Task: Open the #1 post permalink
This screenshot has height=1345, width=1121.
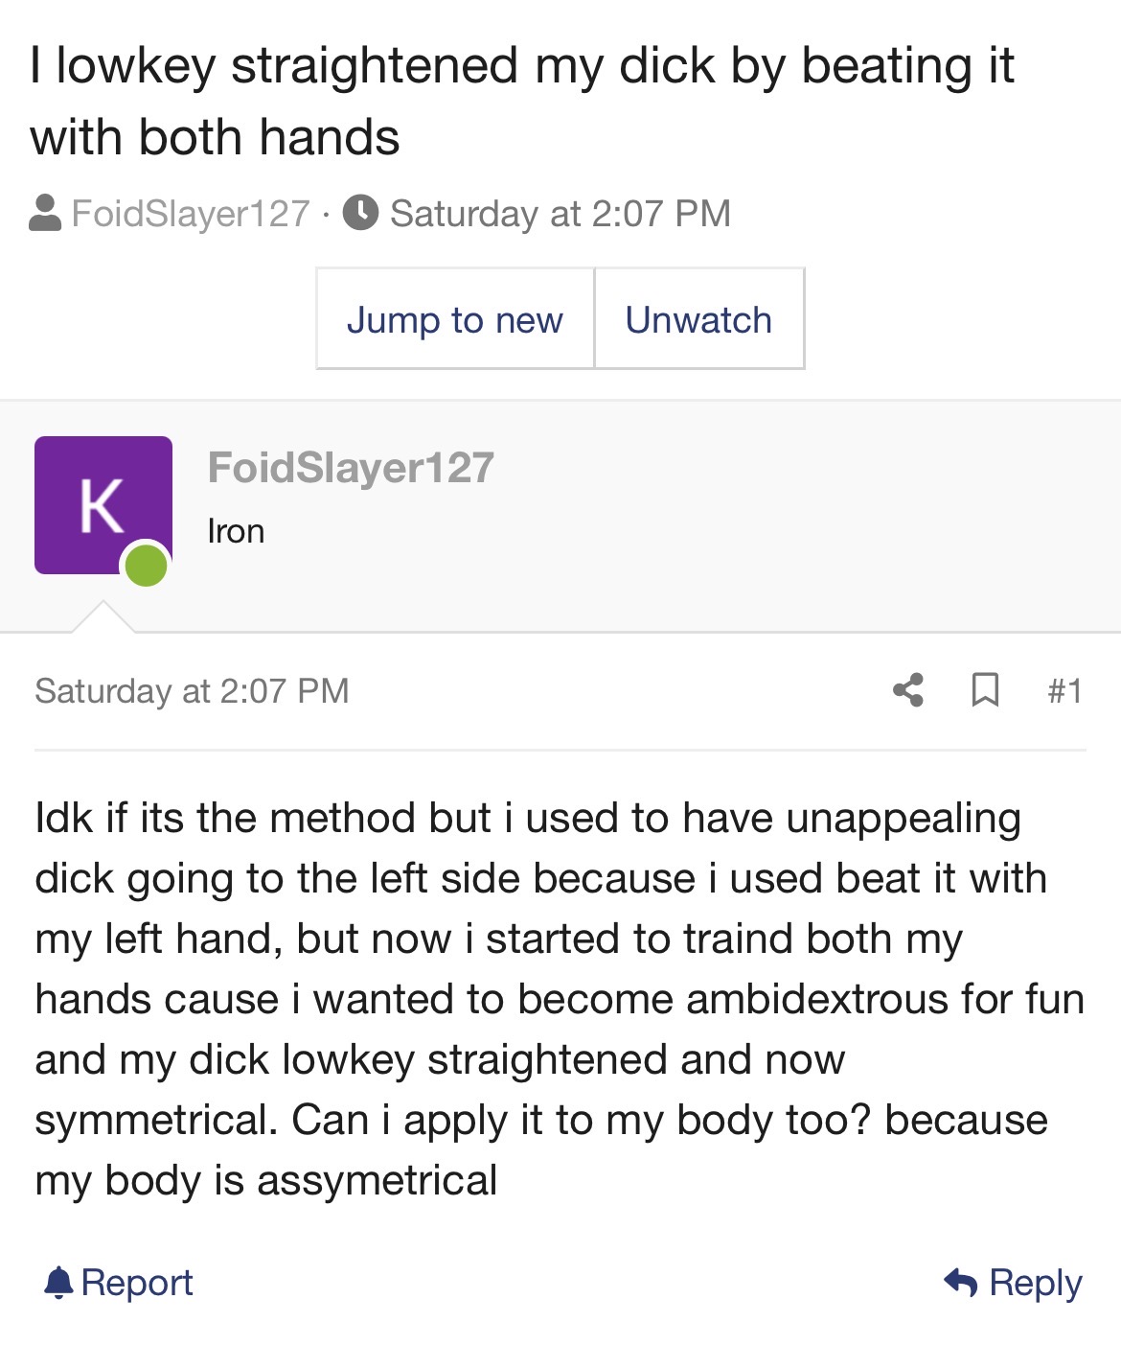Action: [1064, 690]
